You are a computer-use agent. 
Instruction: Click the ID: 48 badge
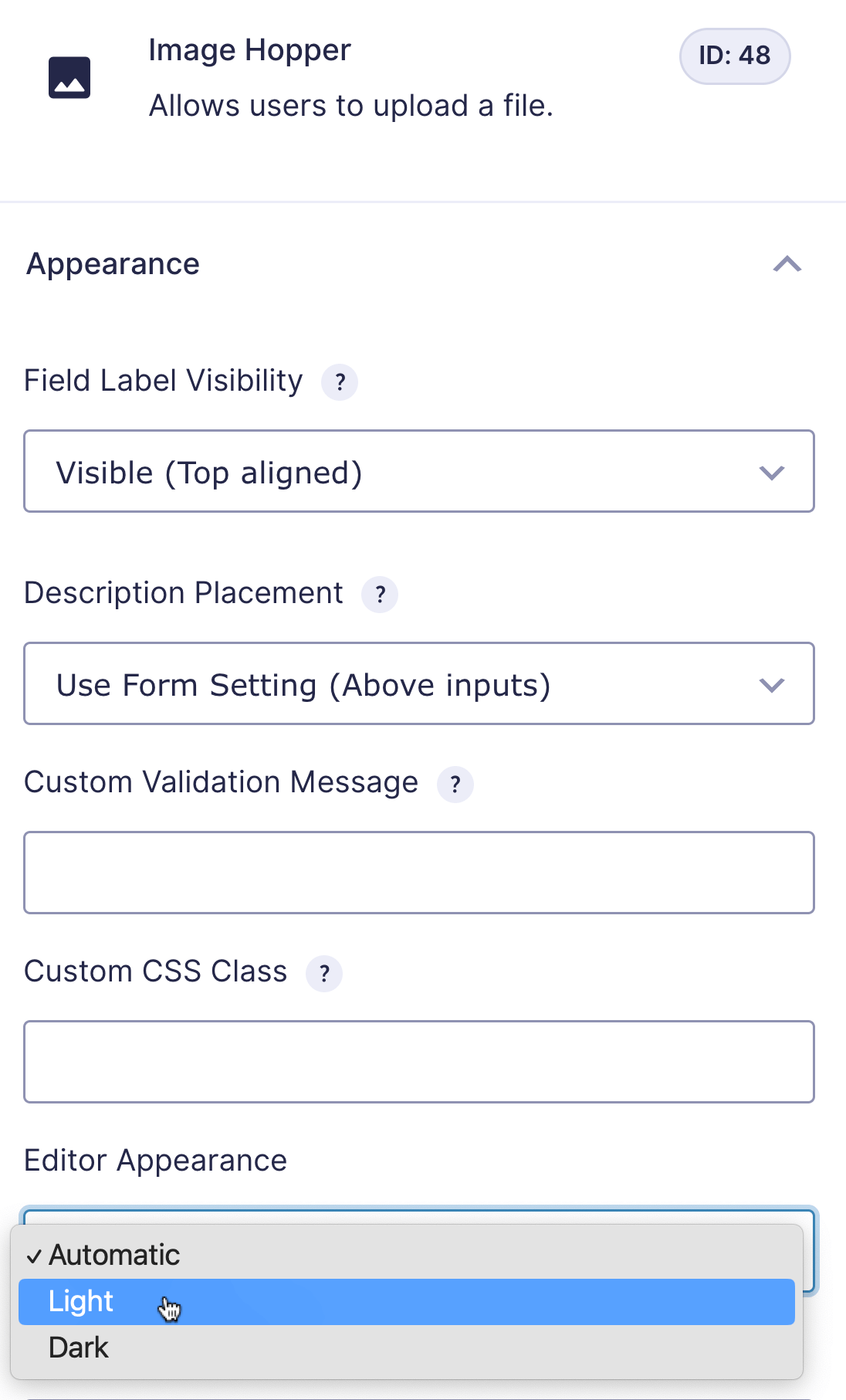pyautogui.click(x=733, y=56)
